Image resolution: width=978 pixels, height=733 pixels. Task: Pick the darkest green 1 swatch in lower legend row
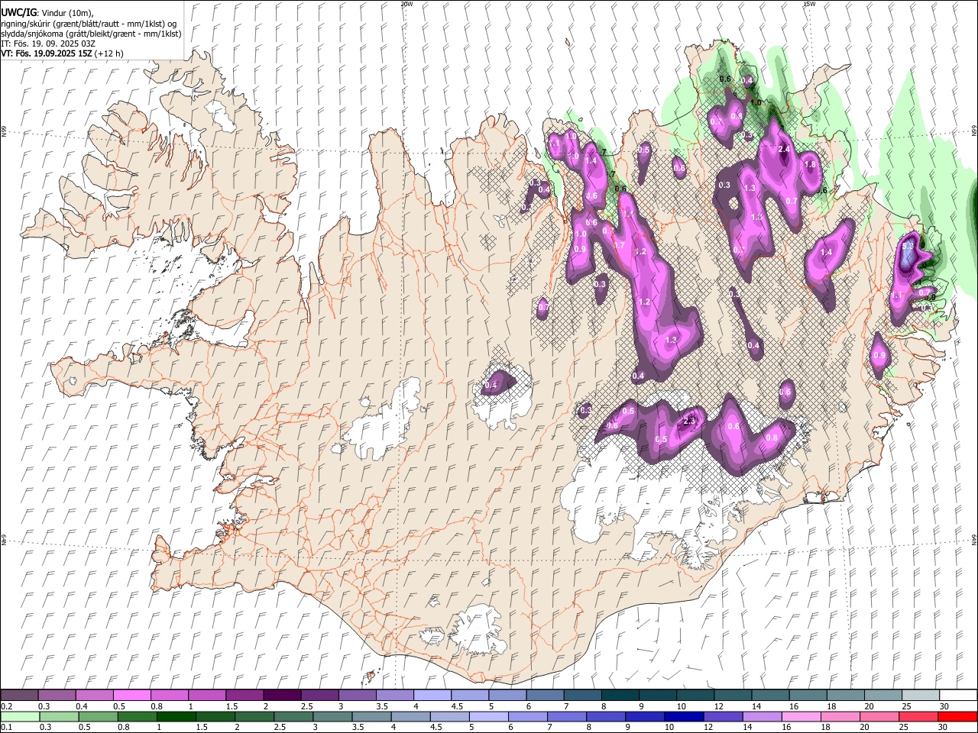[176, 716]
